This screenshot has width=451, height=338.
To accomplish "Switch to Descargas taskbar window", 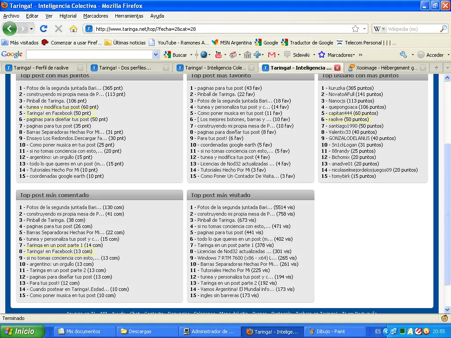I will click(146, 331).
